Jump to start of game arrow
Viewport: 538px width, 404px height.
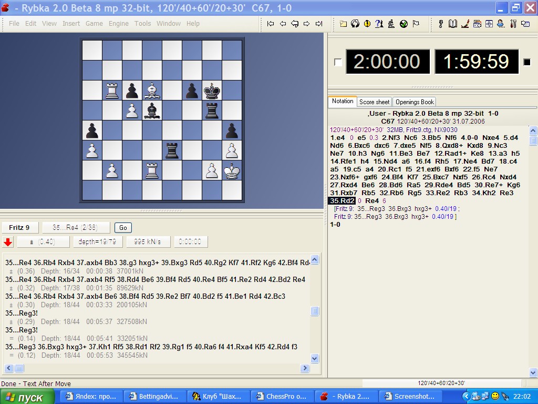[x=271, y=24]
